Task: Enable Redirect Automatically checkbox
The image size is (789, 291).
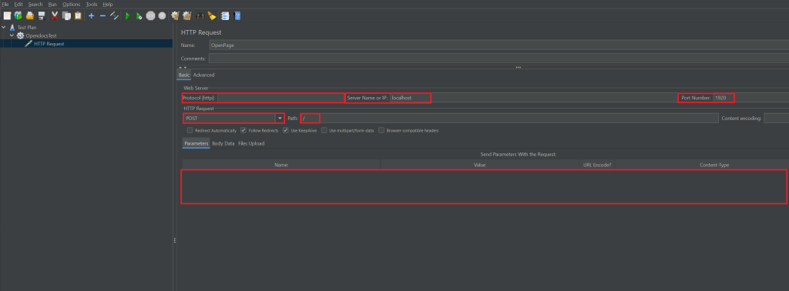Action: point(190,130)
